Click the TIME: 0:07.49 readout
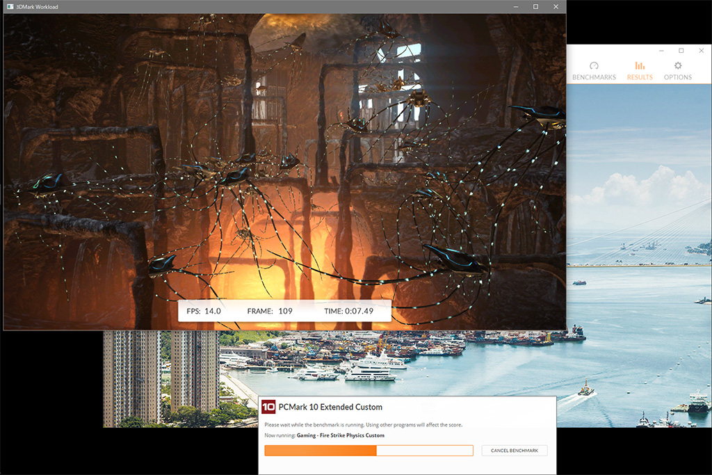The height and width of the screenshot is (475, 712). tap(349, 311)
